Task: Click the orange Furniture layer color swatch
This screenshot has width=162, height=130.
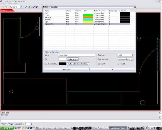Action: 88,17
